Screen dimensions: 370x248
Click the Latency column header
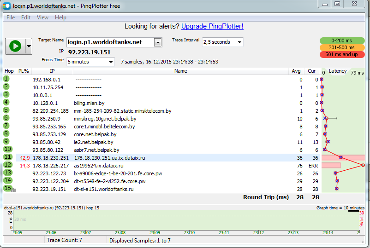tap(338, 71)
